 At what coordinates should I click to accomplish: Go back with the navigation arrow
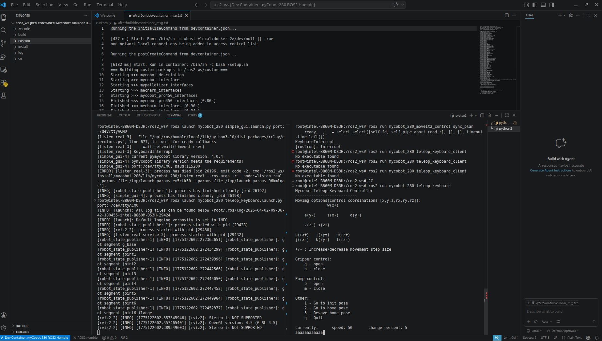click(x=196, y=5)
